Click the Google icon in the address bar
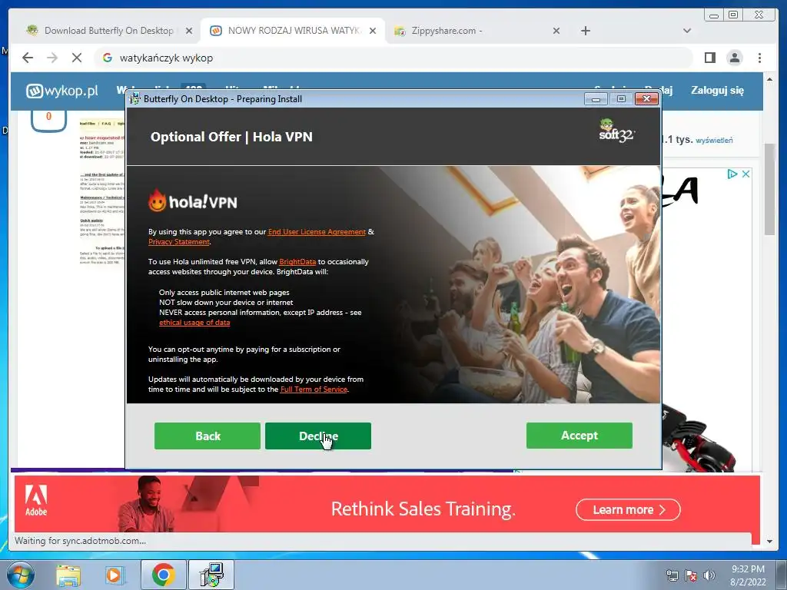The image size is (787, 590). 108,58
